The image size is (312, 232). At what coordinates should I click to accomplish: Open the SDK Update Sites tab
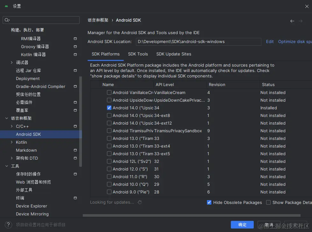tap(174, 54)
